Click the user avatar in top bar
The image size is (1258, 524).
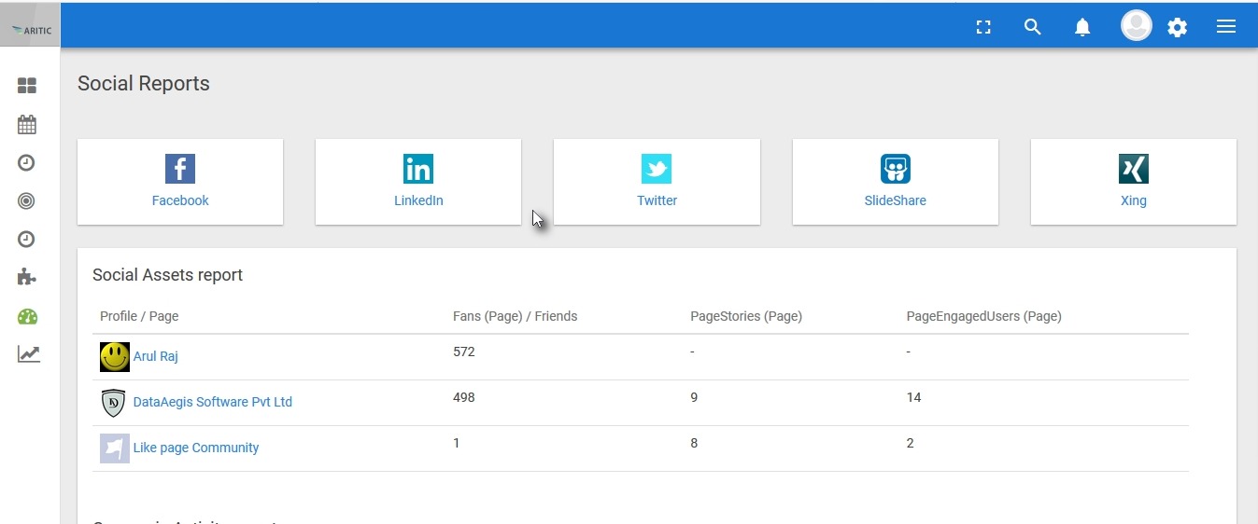(1137, 26)
